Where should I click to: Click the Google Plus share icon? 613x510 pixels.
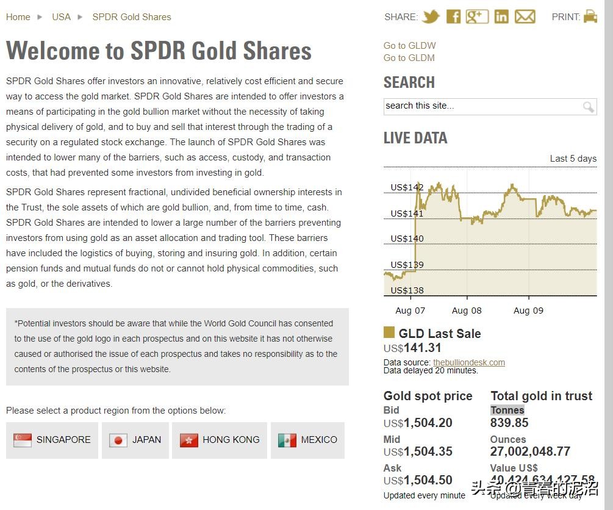[477, 16]
